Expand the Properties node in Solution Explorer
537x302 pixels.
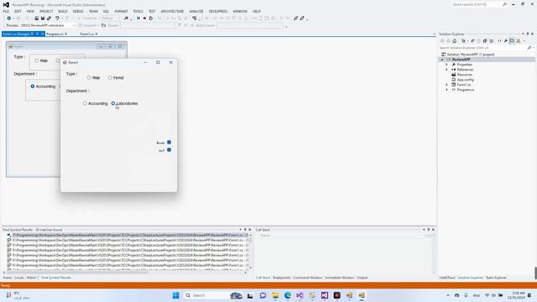coord(446,65)
